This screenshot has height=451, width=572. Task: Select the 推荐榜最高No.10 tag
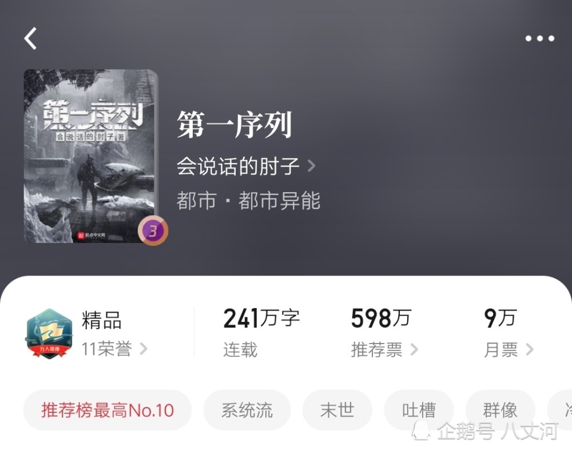[x=108, y=410]
